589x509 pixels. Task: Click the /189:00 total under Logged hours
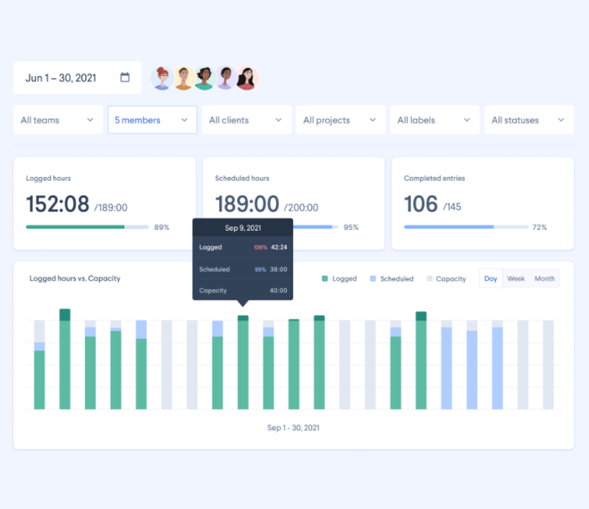click(110, 208)
